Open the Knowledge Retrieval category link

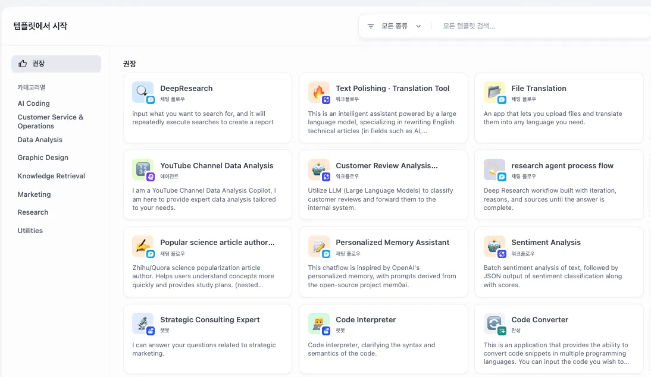[52, 175]
